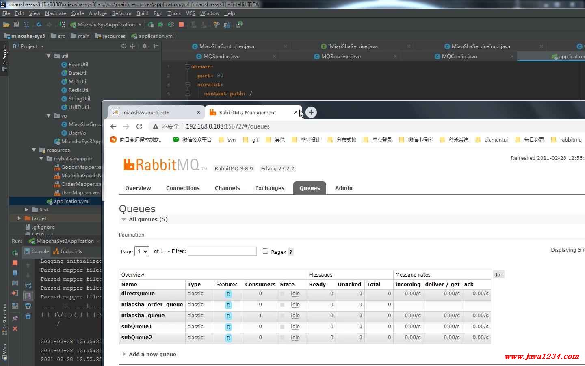
Task: Open the MiaoShaController.java editor tab
Action: [x=227, y=46]
